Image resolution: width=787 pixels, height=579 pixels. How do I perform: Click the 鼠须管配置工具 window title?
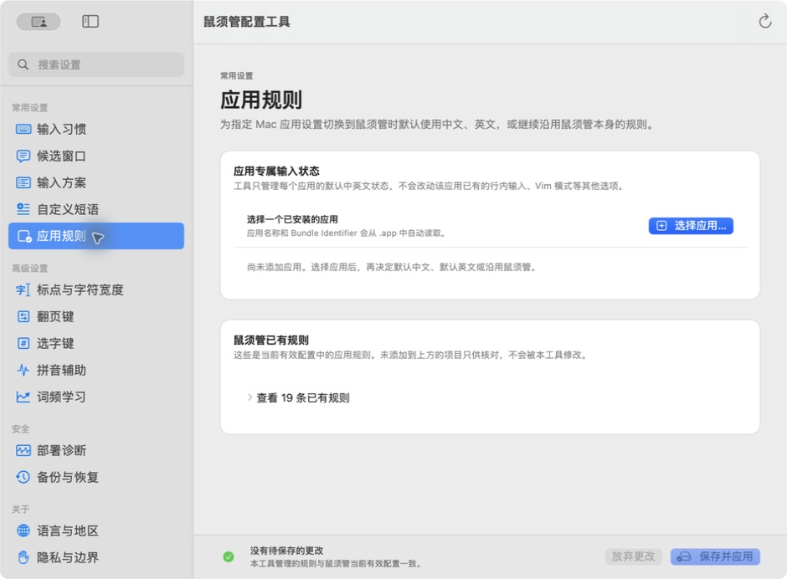(246, 22)
